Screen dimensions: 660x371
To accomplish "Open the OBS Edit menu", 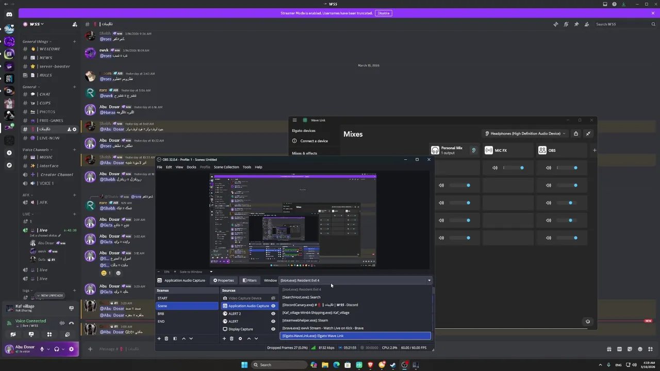I will coord(169,167).
